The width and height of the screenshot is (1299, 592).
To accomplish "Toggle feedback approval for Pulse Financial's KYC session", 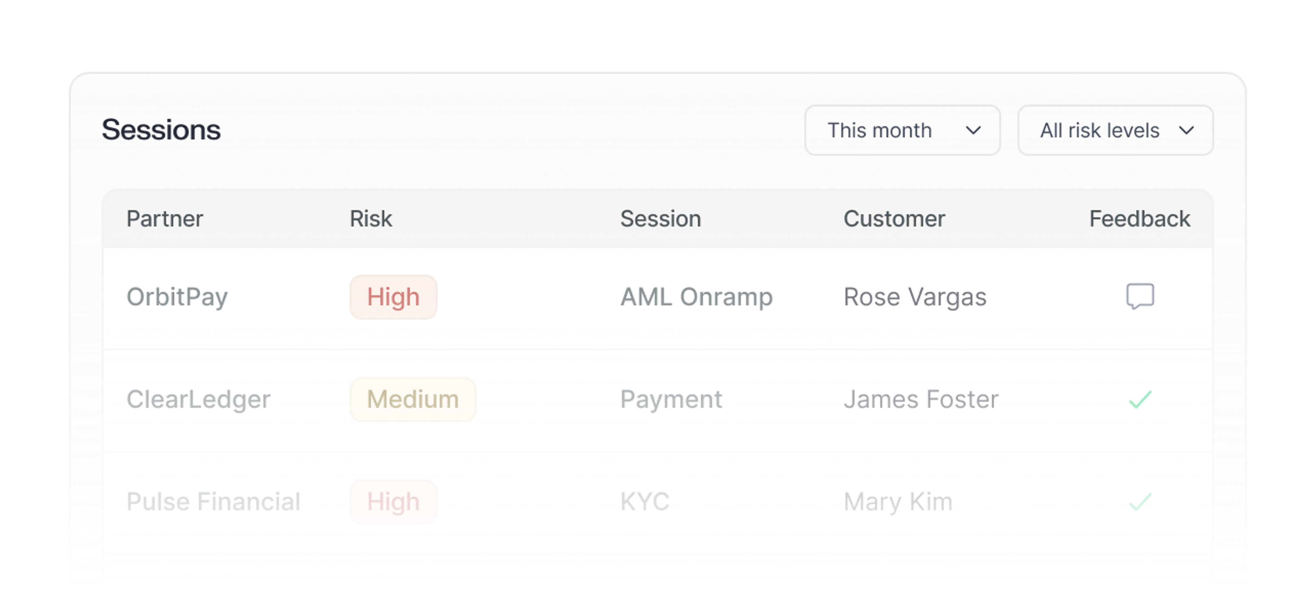I will point(1141,502).
